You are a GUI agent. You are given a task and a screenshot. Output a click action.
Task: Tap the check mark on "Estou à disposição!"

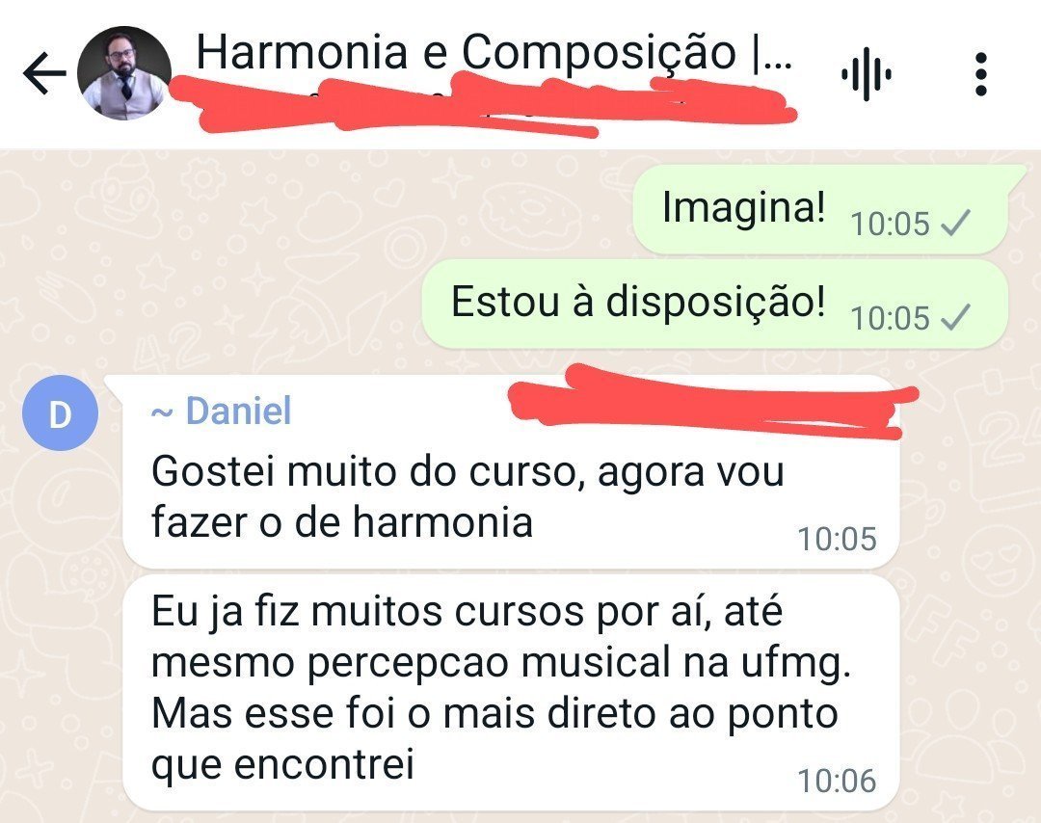coord(956,317)
